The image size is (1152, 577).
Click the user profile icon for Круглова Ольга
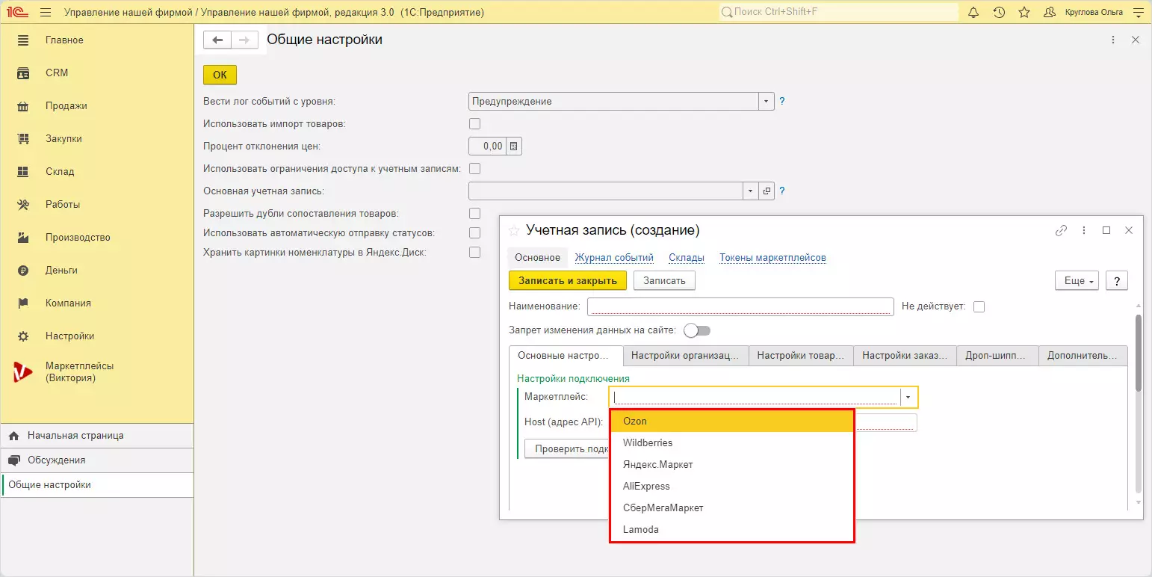(1050, 13)
